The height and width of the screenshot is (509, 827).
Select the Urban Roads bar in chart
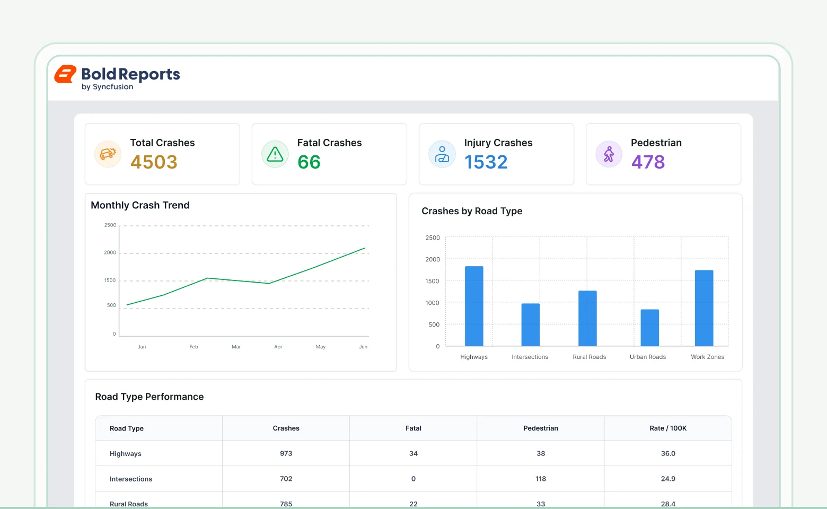click(650, 328)
